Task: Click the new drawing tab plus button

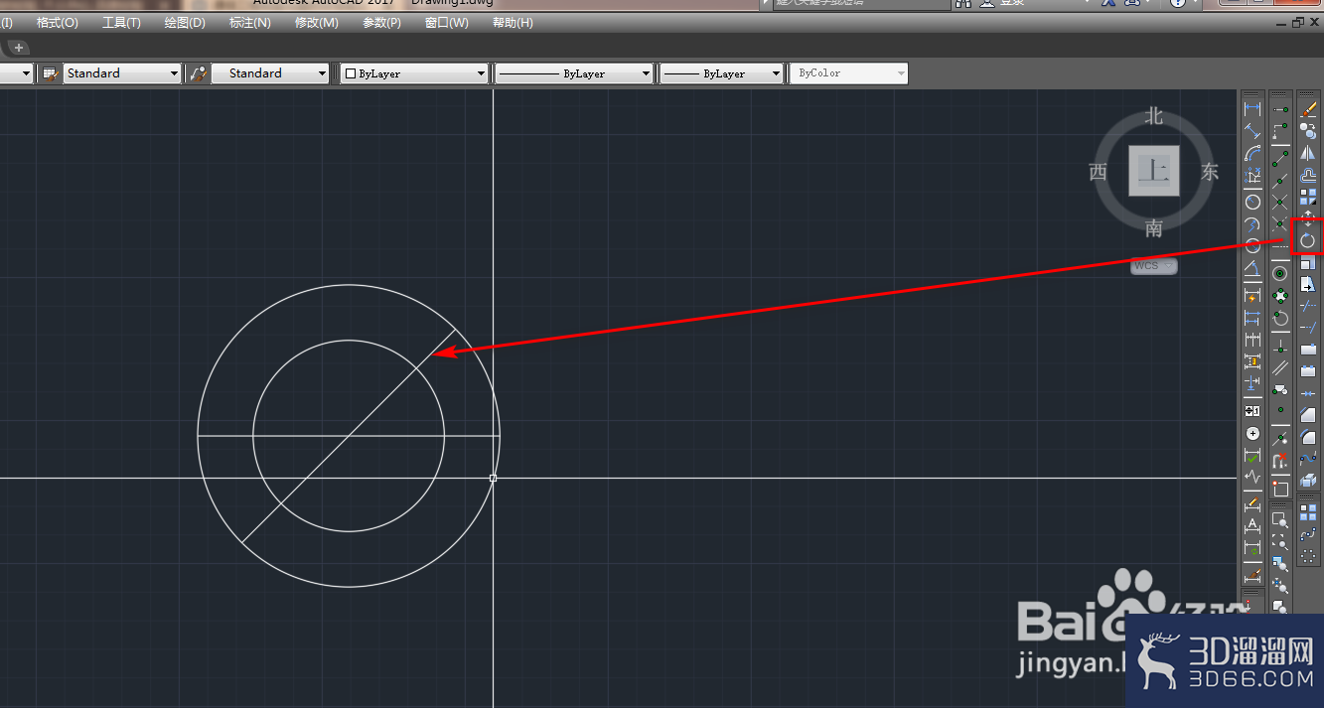Action: [x=18, y=48]
